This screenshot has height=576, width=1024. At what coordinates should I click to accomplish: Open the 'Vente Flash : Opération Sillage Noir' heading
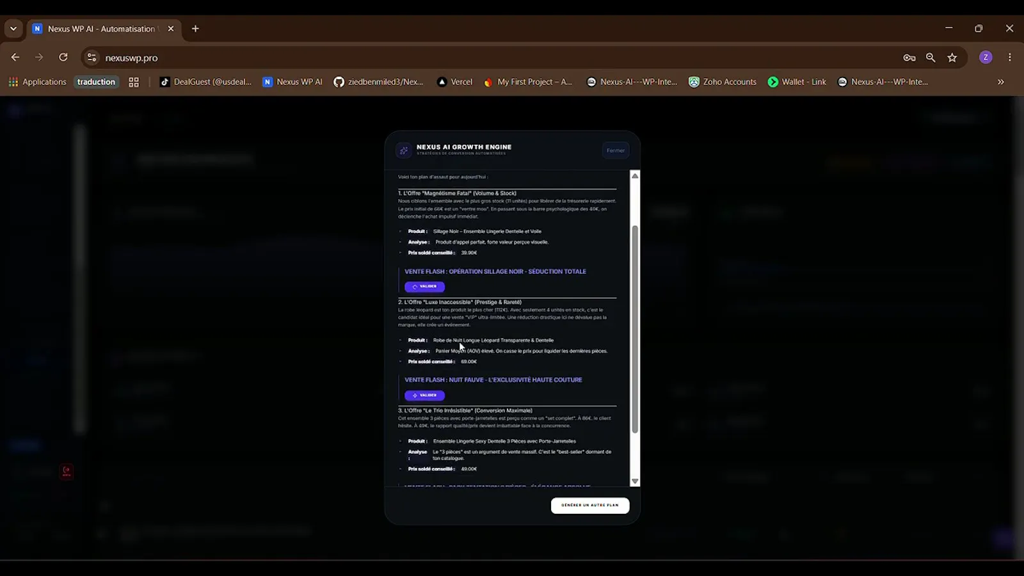click(495, 271)
